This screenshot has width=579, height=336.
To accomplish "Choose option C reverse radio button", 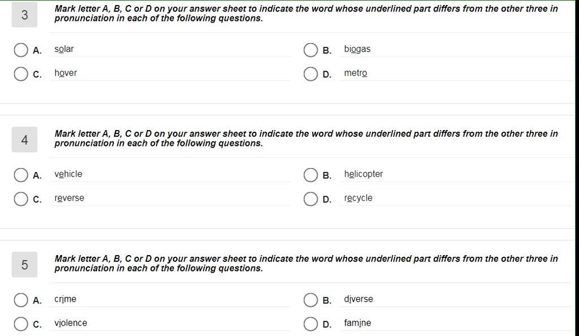I will tap(21, 199).
